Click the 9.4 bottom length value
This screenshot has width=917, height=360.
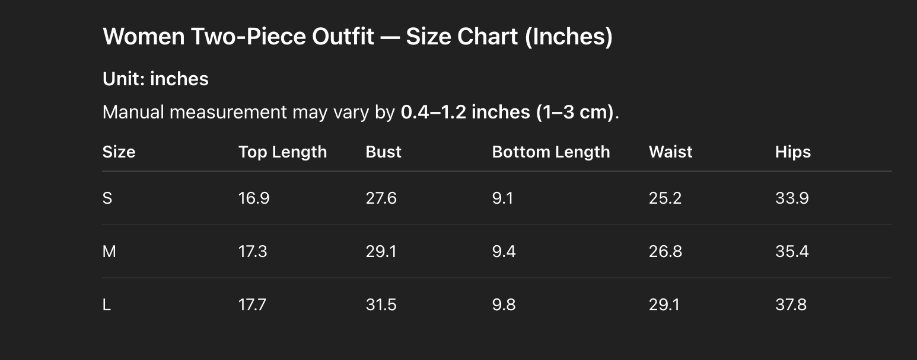click(504, 252)
